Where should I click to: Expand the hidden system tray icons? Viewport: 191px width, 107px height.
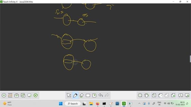click(139, 103)
